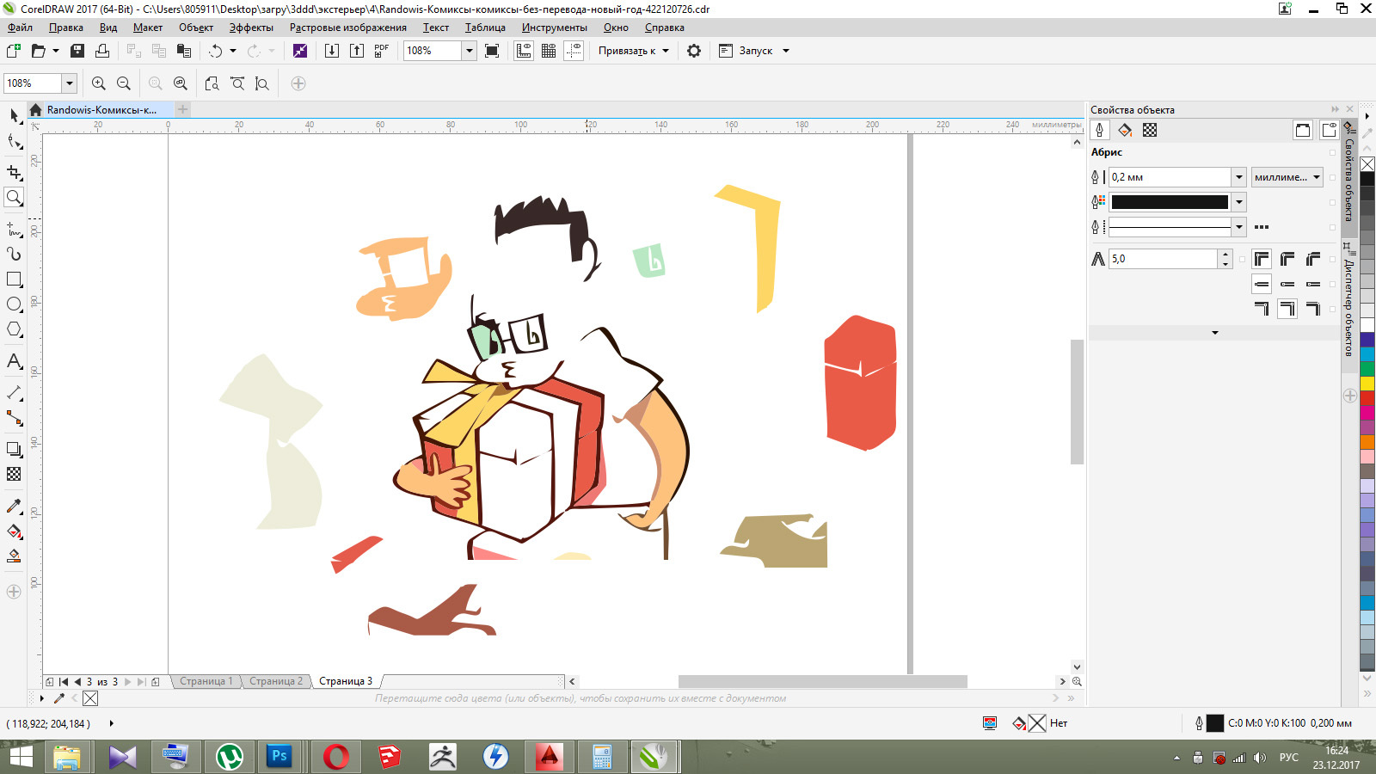Click the No Color palette swatch
Viewport: 1376px width, 774px height.
[x=1367, y=163]
